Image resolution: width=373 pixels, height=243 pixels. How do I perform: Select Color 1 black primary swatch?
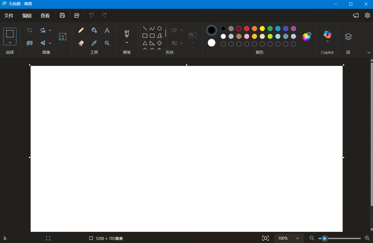(212, 30)
